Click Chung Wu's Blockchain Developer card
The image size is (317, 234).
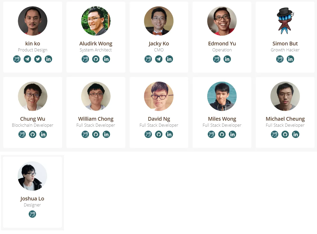(x=33, y=113)
